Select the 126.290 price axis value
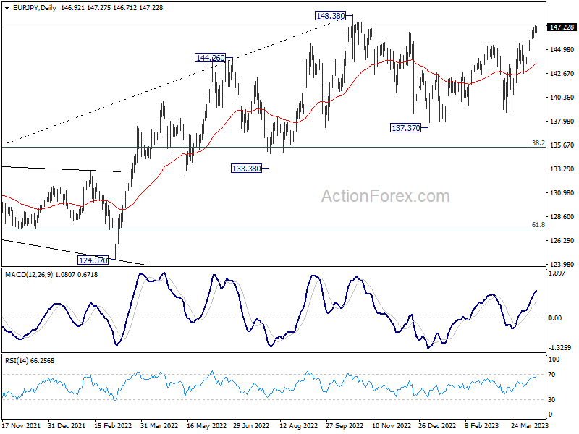The image size is (579, 434). coord(562,241)
